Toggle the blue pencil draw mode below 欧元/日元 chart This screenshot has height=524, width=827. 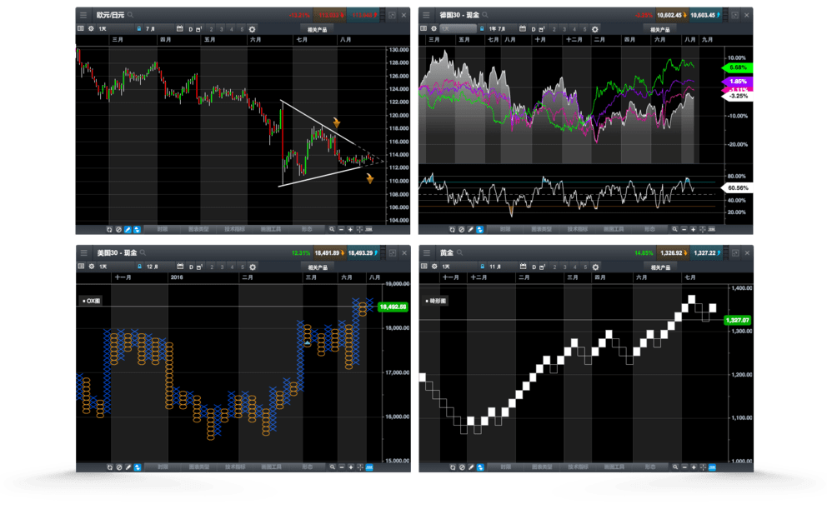click(x=128, y=229)
